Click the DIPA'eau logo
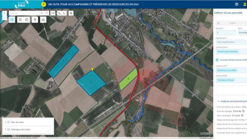247x139 pixels. pyautogui.click(x=22, y=4)
